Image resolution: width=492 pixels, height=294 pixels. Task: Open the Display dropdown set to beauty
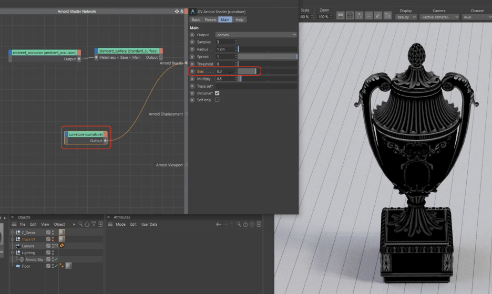click(x=406, y=17)
